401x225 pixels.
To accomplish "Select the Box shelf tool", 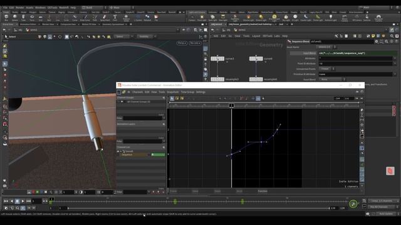I will point(6,17).
